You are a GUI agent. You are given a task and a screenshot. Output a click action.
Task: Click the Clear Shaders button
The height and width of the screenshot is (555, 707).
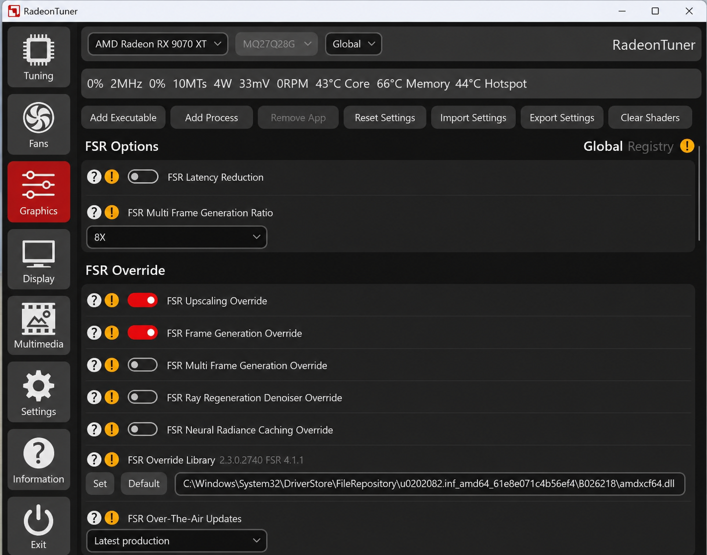coord(650,117)
